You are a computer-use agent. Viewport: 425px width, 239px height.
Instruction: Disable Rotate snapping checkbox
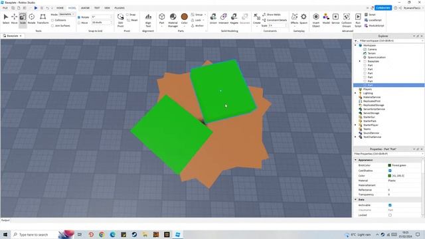tap(79, 17)
